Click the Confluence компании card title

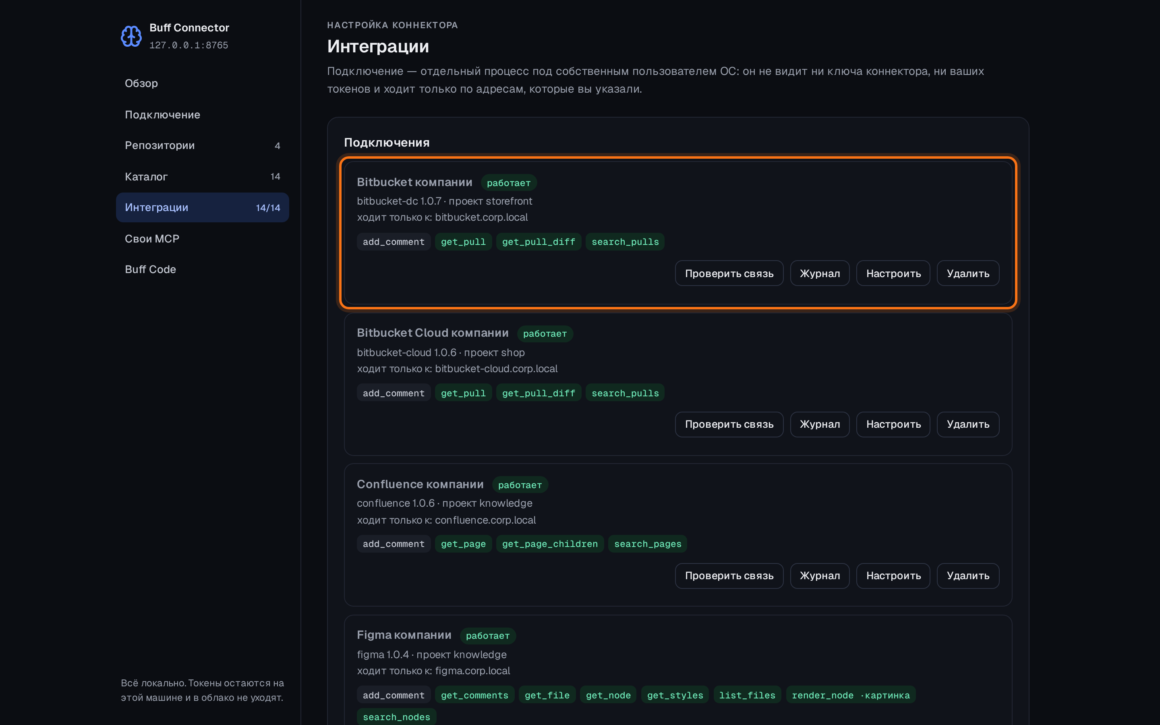click(x=420, y=484)
